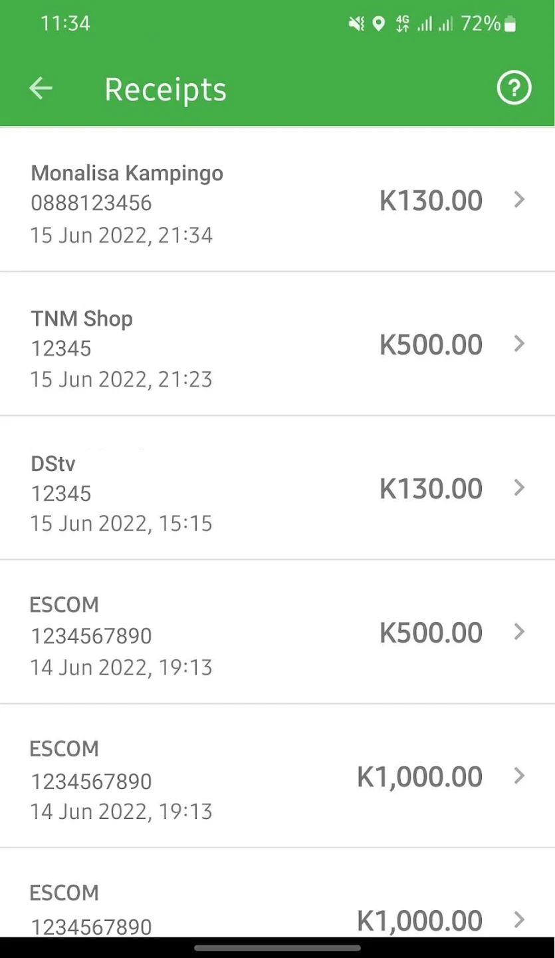Image resolution: width=555 pixels, height=958 pixels.
Task: Tap the 15 Jun 2022, 21:34 timestamp
Action: click(122, 235)
